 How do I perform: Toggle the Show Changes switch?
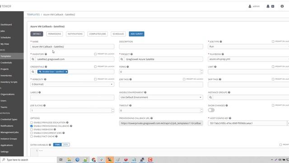pyautogui.click(x=211, y=110)
